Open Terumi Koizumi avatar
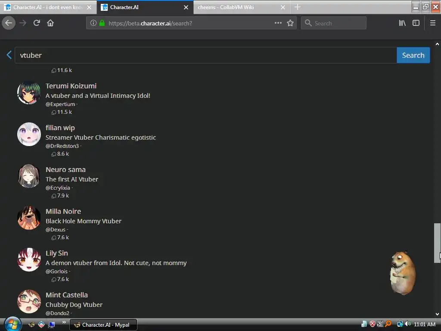The width and height of the screenshot is (441, 331). (29, 93)
